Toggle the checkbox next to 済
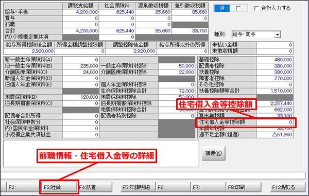Viewport: 309px width, 196px height. (x=238, y=8)
